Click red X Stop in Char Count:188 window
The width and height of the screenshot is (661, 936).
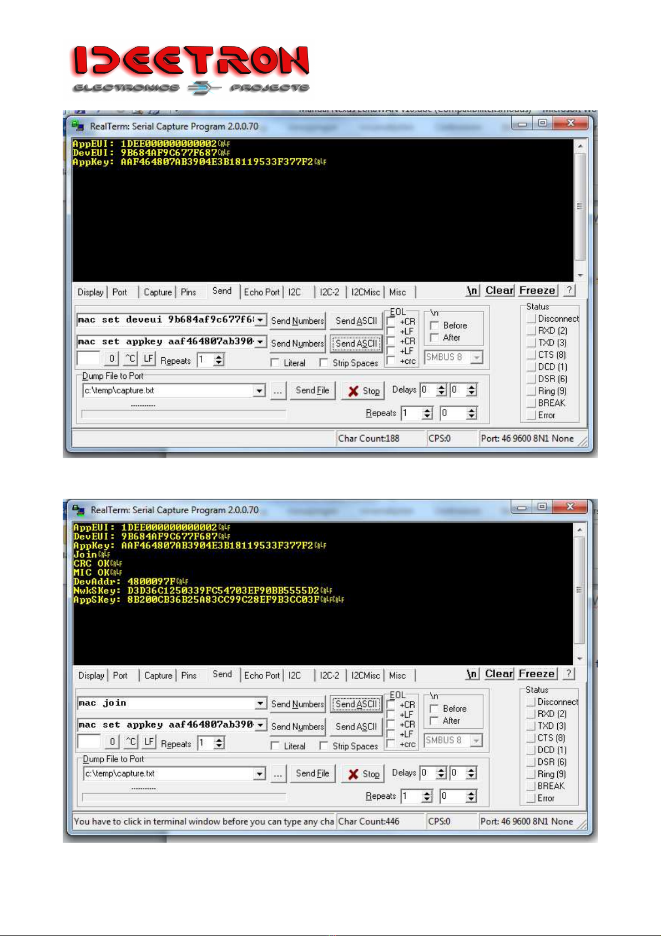click(x=364, y=391)
